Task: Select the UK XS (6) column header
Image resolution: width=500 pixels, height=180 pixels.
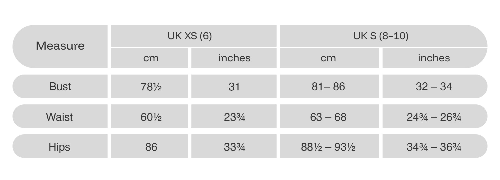Action: tap(190, 36)
